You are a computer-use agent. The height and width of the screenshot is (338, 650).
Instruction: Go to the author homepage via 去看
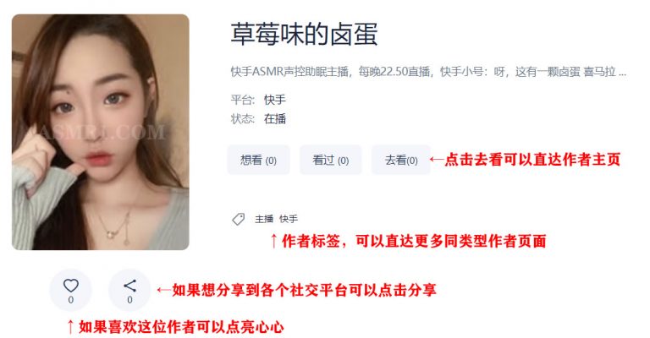401,160
